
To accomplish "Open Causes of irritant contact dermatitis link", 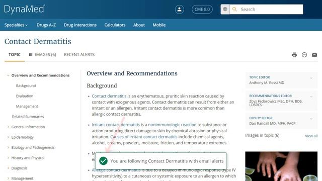I will pyautogui.click(x=144, y=137).
